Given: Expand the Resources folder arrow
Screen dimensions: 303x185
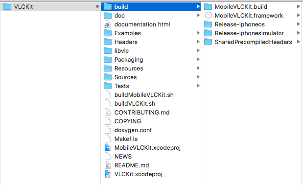Looking at the screenshot, I should 198,68.
